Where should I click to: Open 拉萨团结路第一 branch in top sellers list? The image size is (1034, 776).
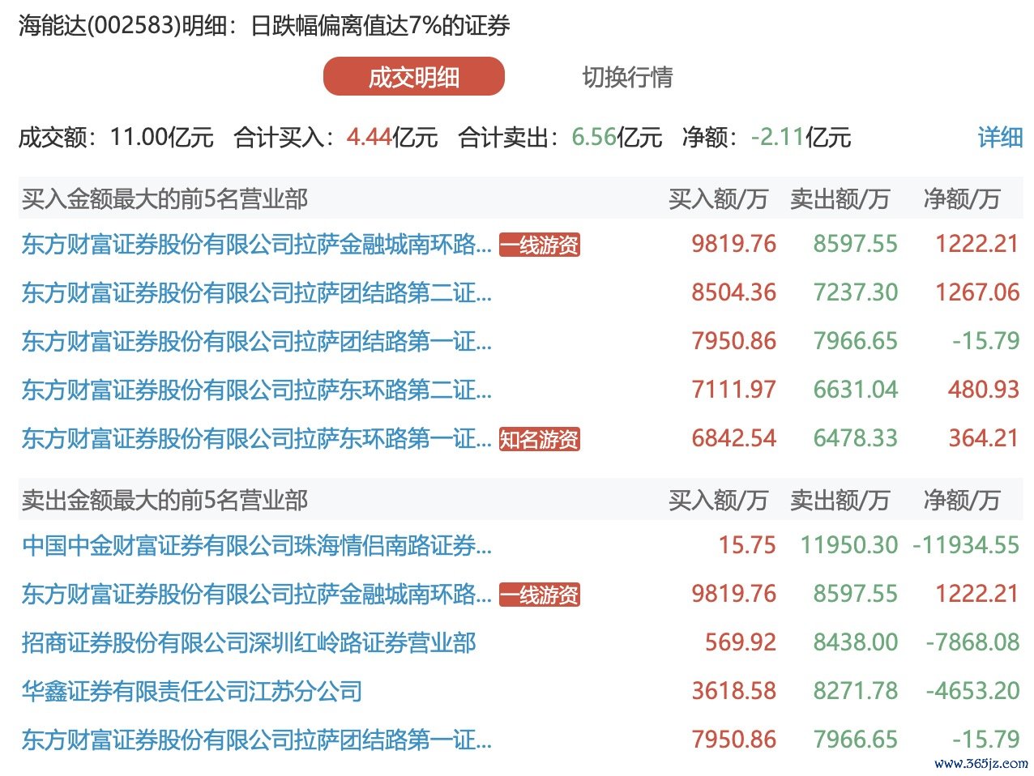click(256, 740)
